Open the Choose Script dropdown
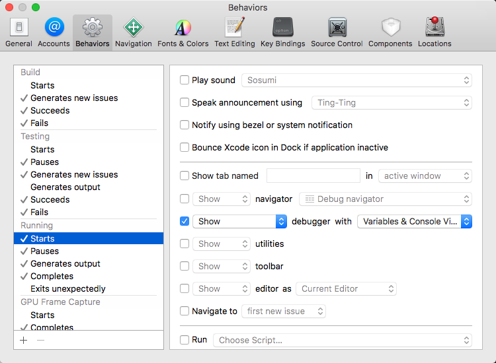496x363 pixels. coord(343,341)
